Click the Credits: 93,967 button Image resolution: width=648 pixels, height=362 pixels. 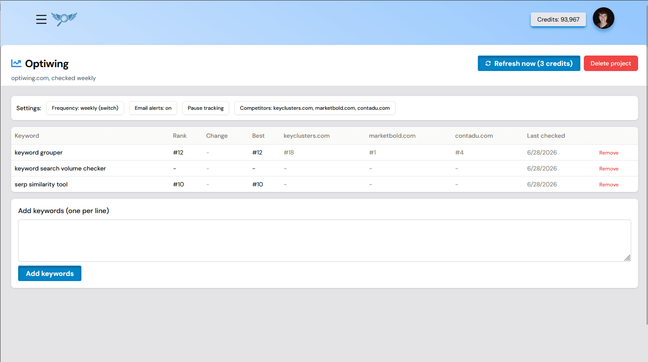[x=558, y=19]
